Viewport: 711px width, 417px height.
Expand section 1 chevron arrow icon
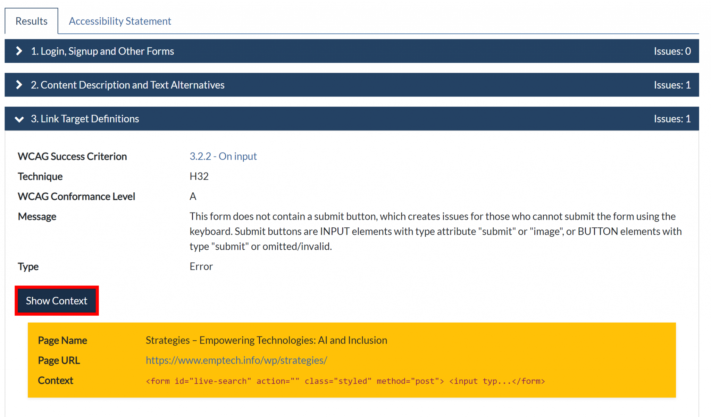tap(19, 51)
